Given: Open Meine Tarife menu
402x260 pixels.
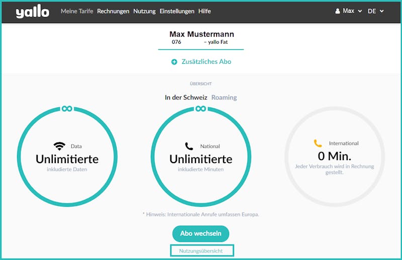Looking at the screenshot, I should pyautogui.click(x=77, y=11).
